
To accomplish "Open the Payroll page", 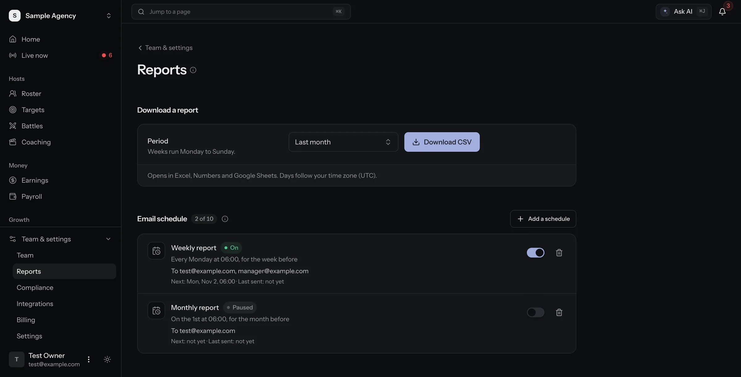I will pos(61,197).
